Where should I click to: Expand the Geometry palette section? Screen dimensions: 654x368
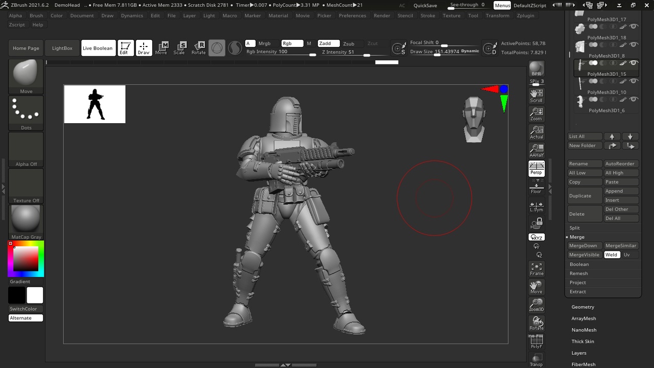[583, 307]
